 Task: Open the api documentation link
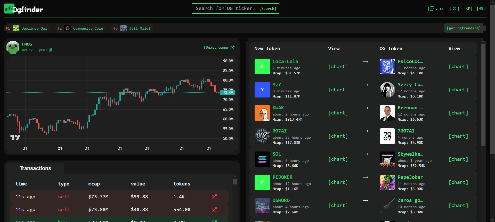pyautogui.click(x=436, y=8)
